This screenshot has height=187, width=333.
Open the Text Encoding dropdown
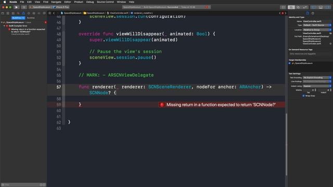pyautogui.click(x=317, y=77)
